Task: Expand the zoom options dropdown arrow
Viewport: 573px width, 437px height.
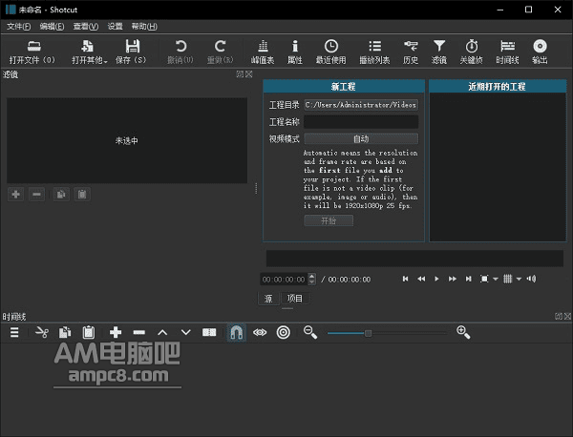Action: tap(496, 280)
